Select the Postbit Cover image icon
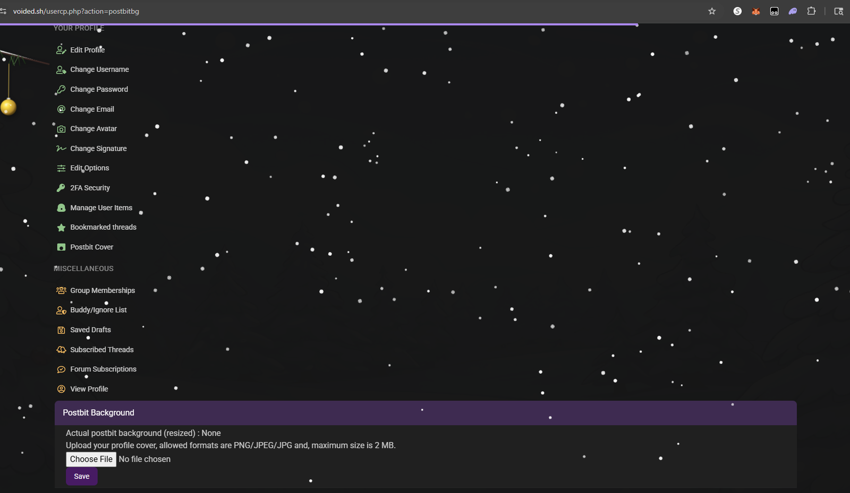 61,247
